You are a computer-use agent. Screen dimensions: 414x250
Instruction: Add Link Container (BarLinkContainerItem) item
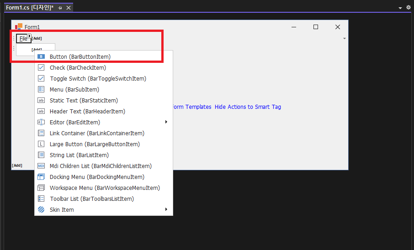tap(104, 133)
